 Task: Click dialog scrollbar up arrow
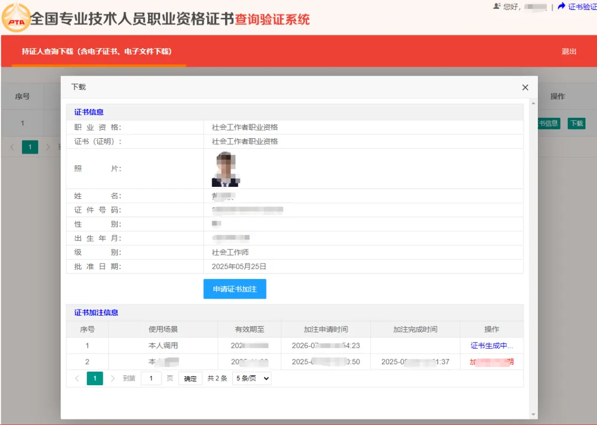point(533,103)
